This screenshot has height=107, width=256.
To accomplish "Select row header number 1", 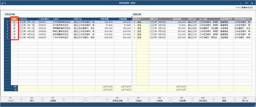I will pos(7,22).
